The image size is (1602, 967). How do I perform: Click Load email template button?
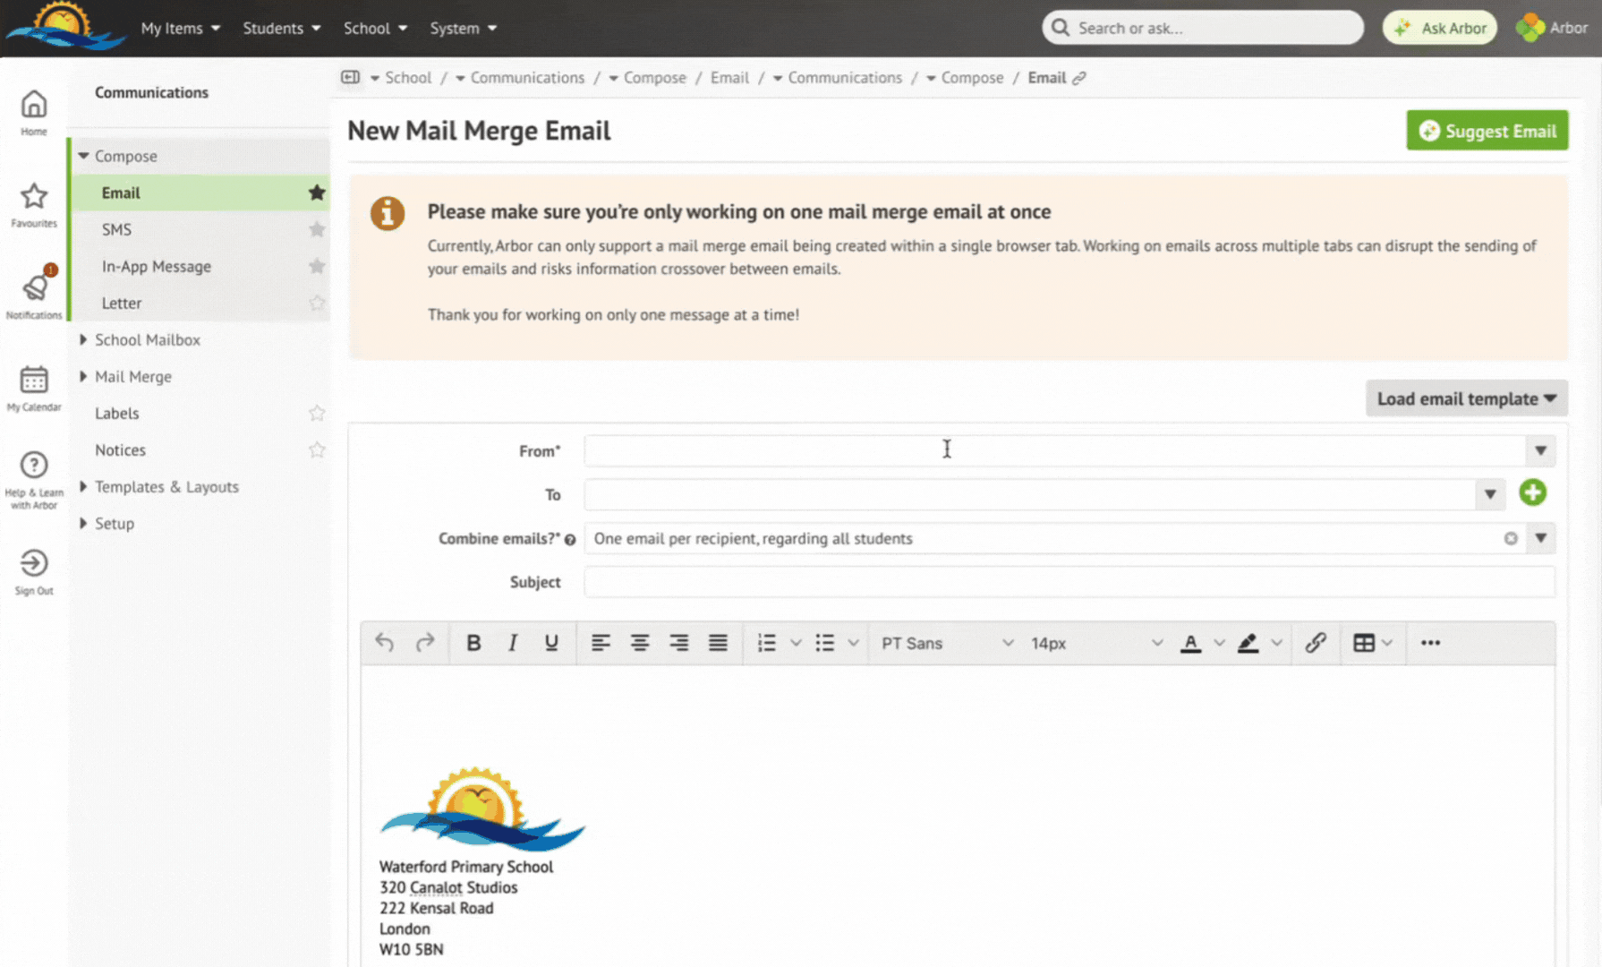click(x=1466, y=398)
